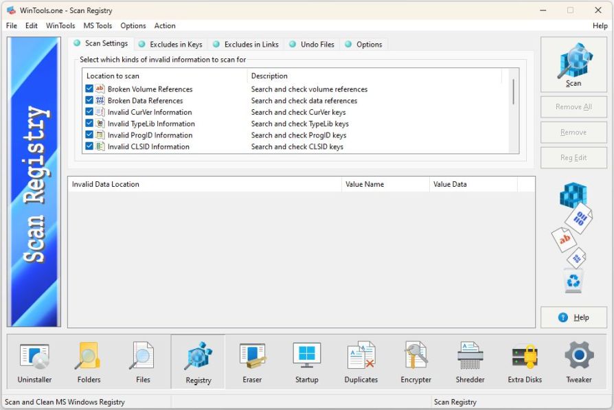This screenshot has width=614, height=410.
Task: Toggle Invalid TypeLib Information checkbox
Action: coord(89,124)
